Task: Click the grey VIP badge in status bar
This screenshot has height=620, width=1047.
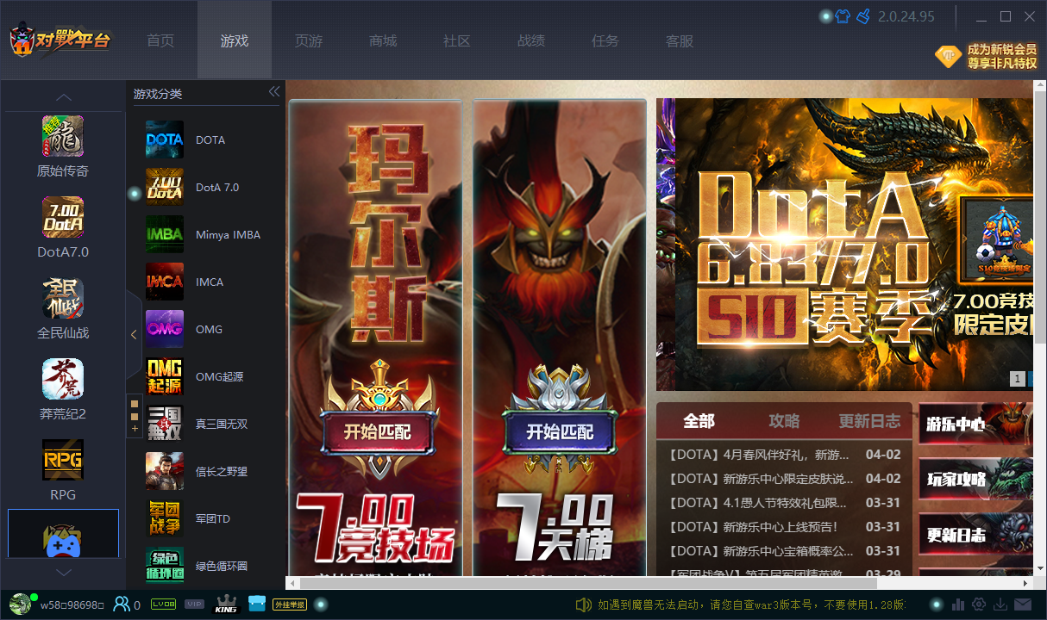Action: click(195, 604)
